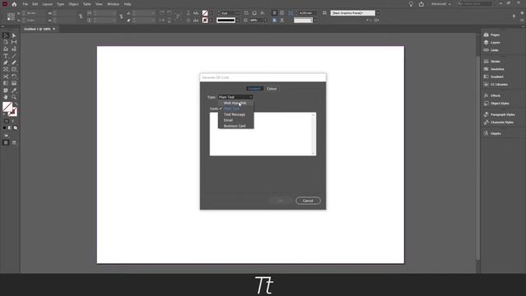Click the toolbox Fill colour box
This screenshot has width=526, height=296.
coord(7,107)
